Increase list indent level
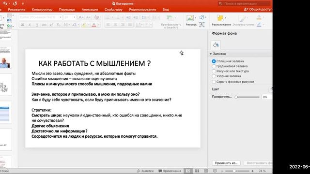 click(136, 17)
